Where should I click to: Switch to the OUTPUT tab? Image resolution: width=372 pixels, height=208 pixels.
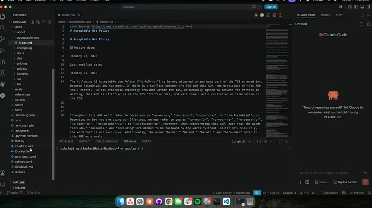pos(84,142)
